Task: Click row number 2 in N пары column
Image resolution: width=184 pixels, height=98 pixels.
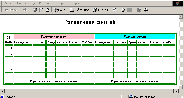Action: 9,54
